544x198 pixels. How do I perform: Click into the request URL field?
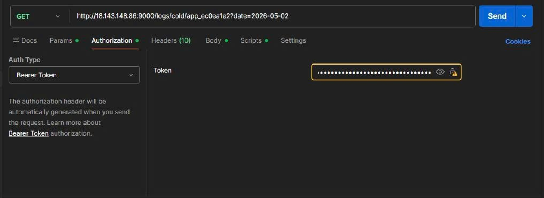tap(272, 16)
